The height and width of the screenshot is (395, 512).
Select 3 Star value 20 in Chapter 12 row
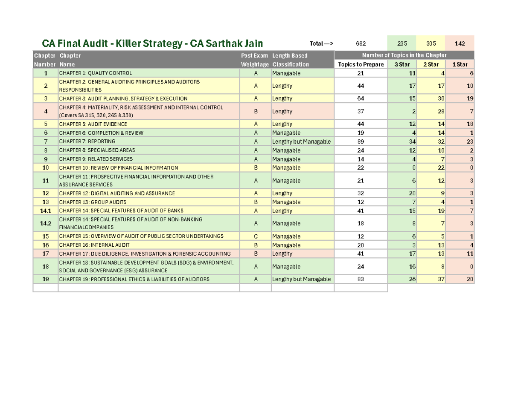coord(402,193)
